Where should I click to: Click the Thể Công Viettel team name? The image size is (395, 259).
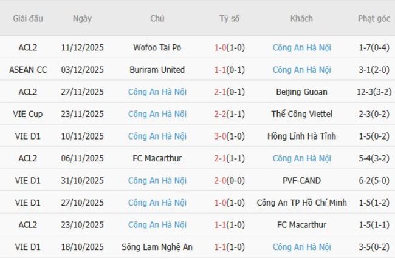301,114
